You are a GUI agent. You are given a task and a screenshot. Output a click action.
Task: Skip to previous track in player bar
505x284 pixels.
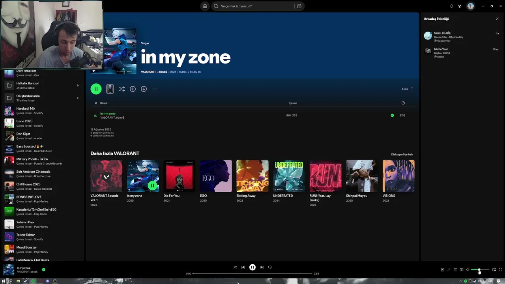click(243, 267)
